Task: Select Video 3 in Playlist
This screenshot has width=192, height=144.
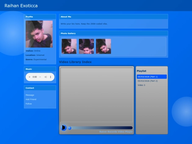Action: tap(152, 85)
